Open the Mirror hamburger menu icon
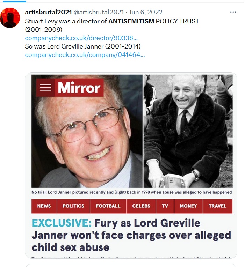Screen dimensions: 245x267 pos(45,88)
